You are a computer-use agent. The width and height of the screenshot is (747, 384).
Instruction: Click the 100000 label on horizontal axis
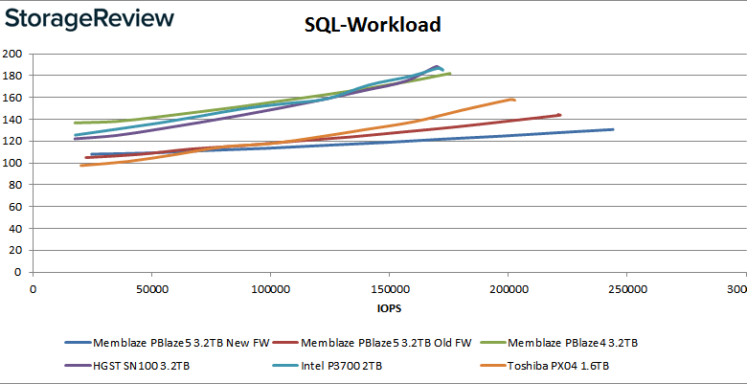(270, 290)
